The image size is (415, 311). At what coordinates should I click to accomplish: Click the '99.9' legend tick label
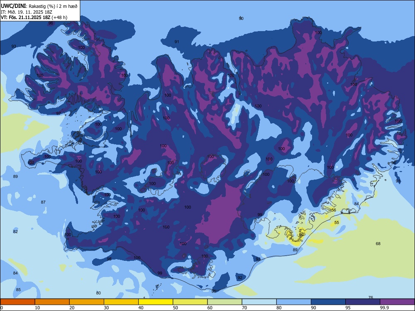click(384, 308)
